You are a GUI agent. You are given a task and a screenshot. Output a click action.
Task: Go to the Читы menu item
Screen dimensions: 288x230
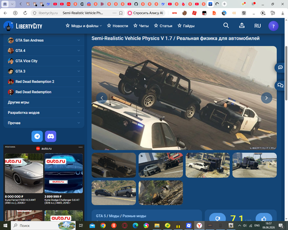point(141,26)
